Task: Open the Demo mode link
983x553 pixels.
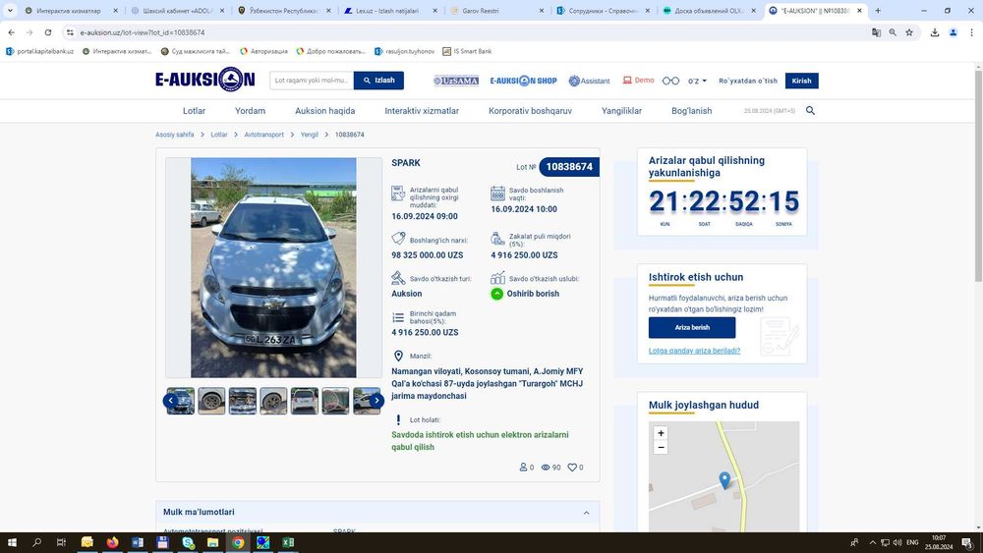Action: tap(638, 81)
